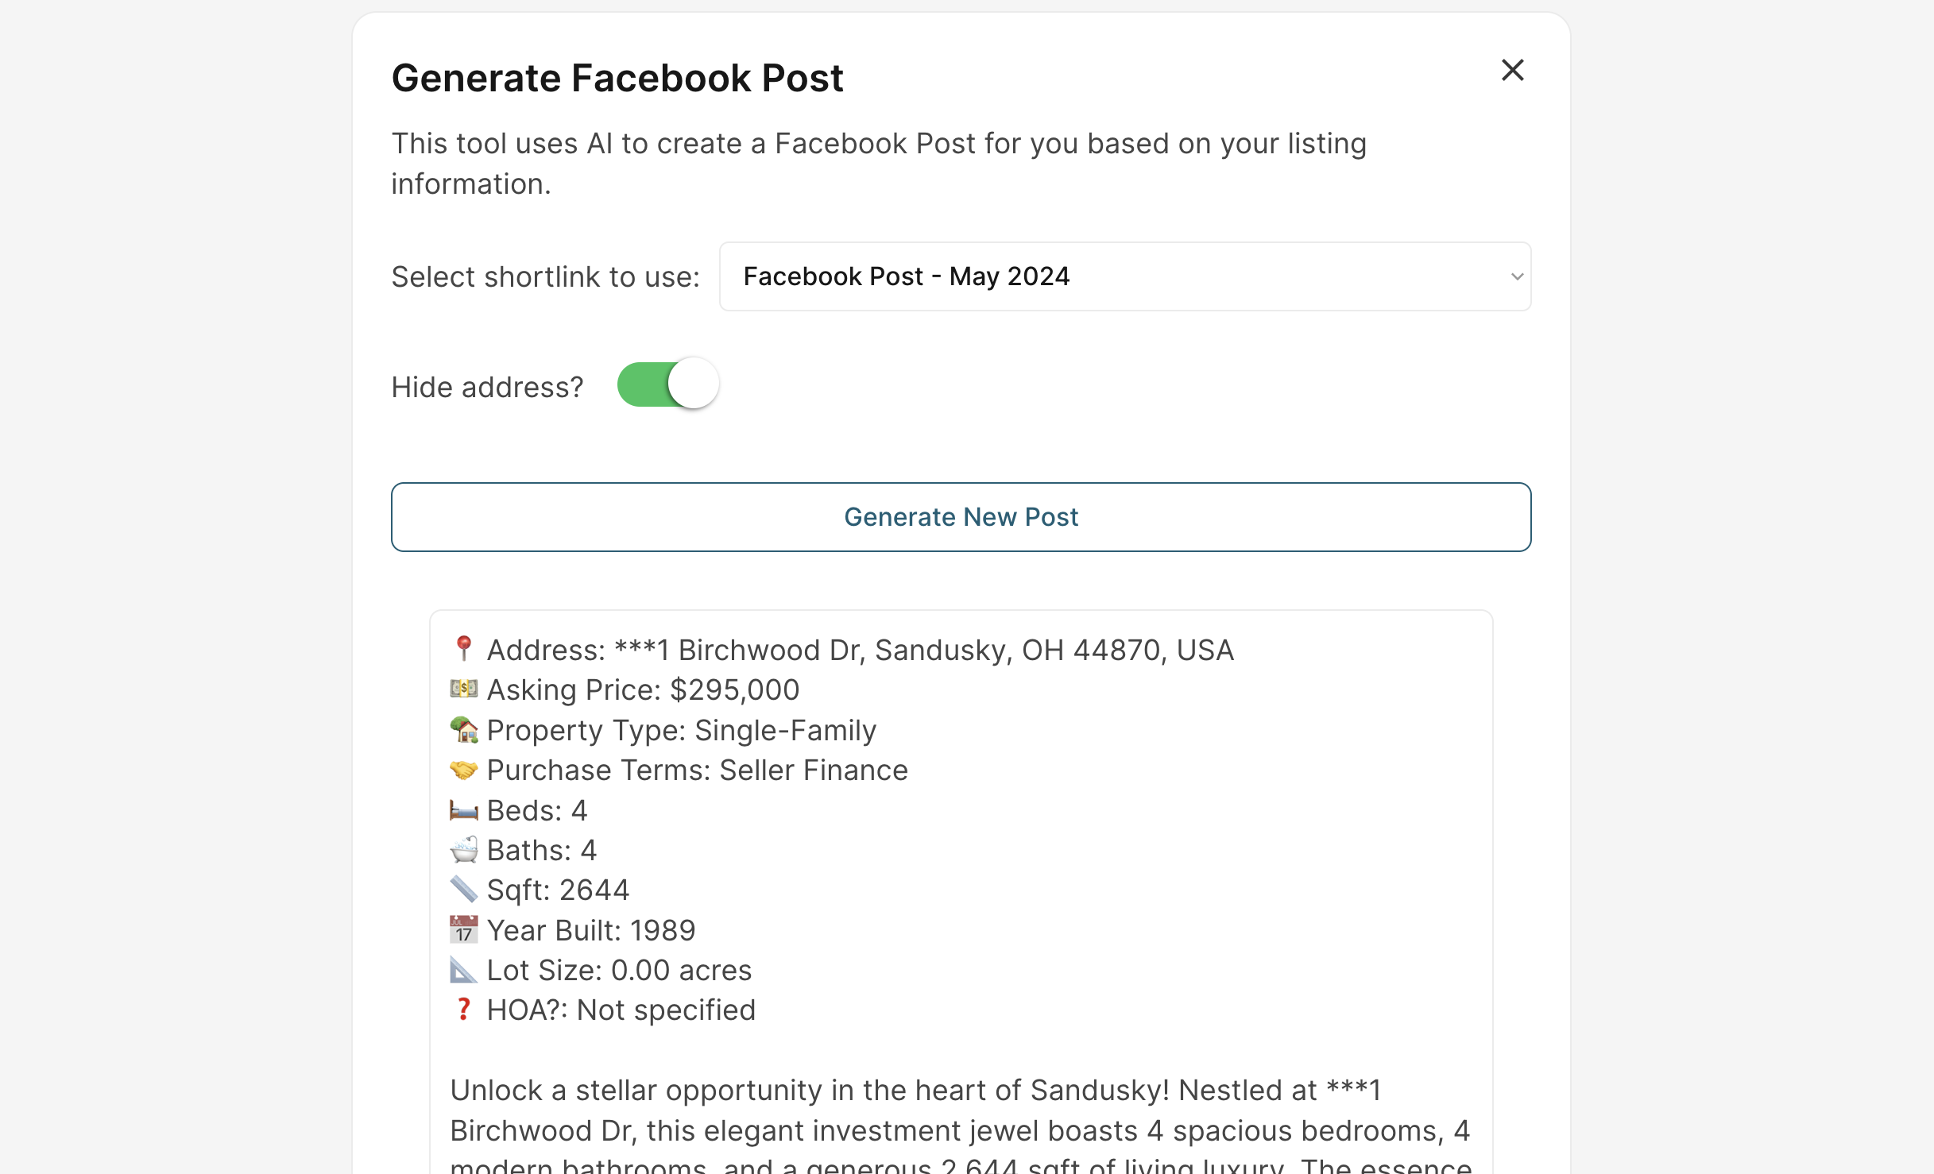Click the Asking Price $295,000 text
This screenshot has height=1174, width=1934.
coord(643,689)
